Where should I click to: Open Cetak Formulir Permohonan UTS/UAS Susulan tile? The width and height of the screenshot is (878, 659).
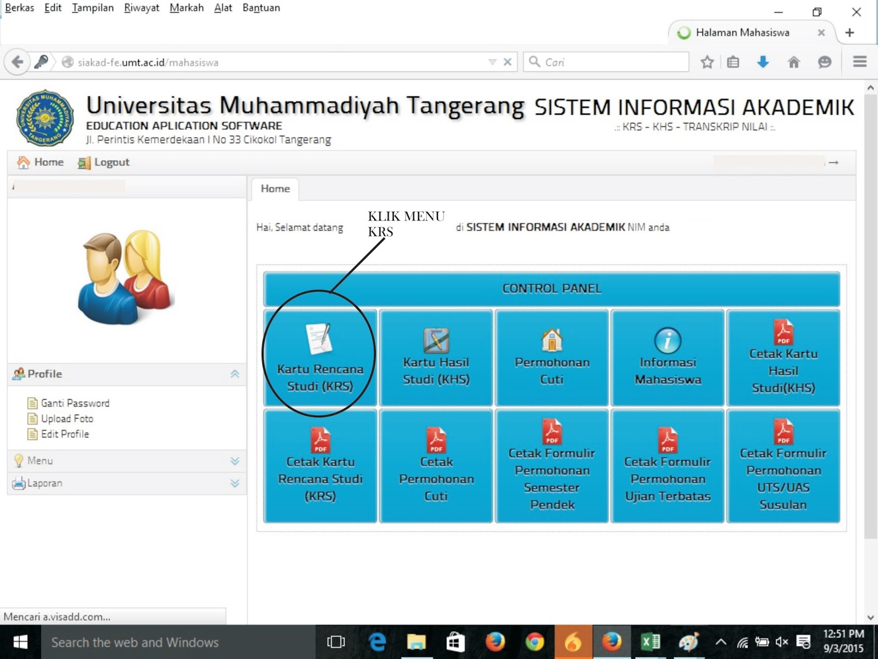pyautogui.click(x=784, y=466)
